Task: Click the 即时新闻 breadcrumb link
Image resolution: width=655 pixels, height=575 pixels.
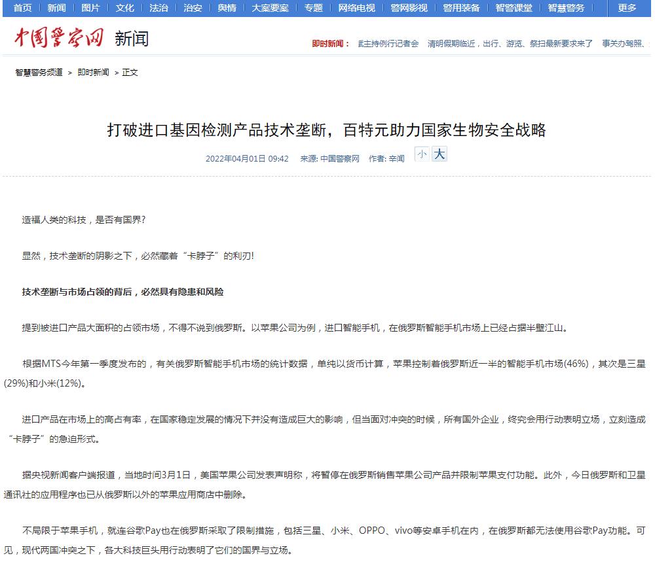Action: tap(94, 73)
